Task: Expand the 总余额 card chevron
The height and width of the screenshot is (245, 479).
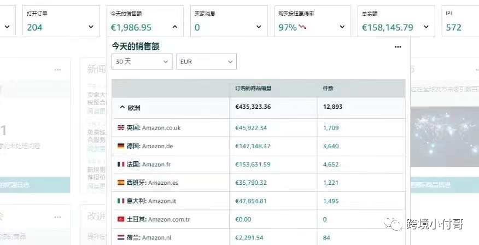Action: coord(426,27)
